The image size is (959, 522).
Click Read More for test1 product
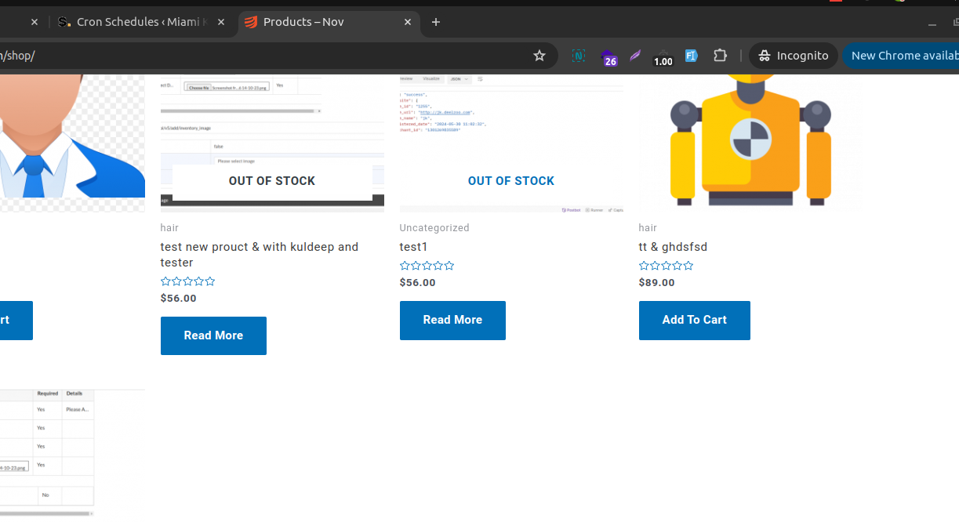[x=452, y=320]
